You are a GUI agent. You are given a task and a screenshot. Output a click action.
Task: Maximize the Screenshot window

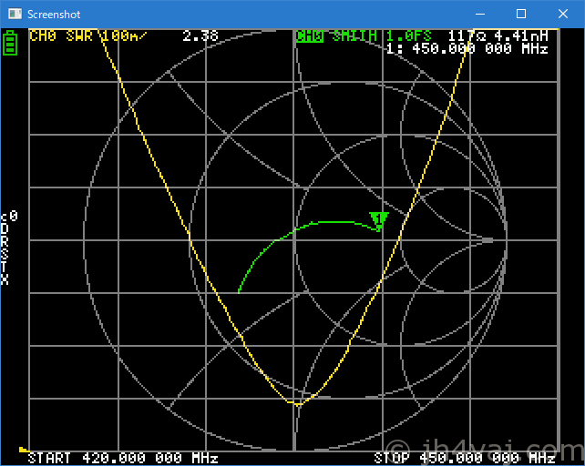521,15
